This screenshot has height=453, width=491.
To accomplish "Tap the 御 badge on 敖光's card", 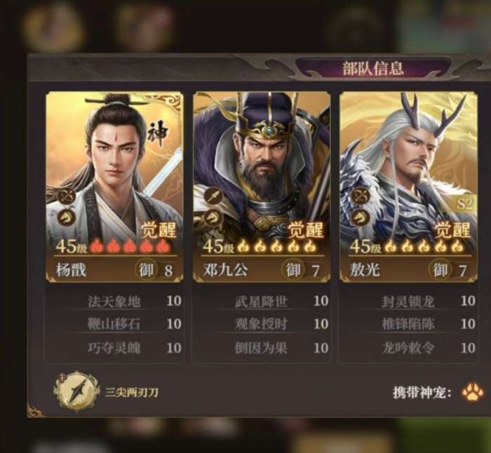I will point(440,269).
